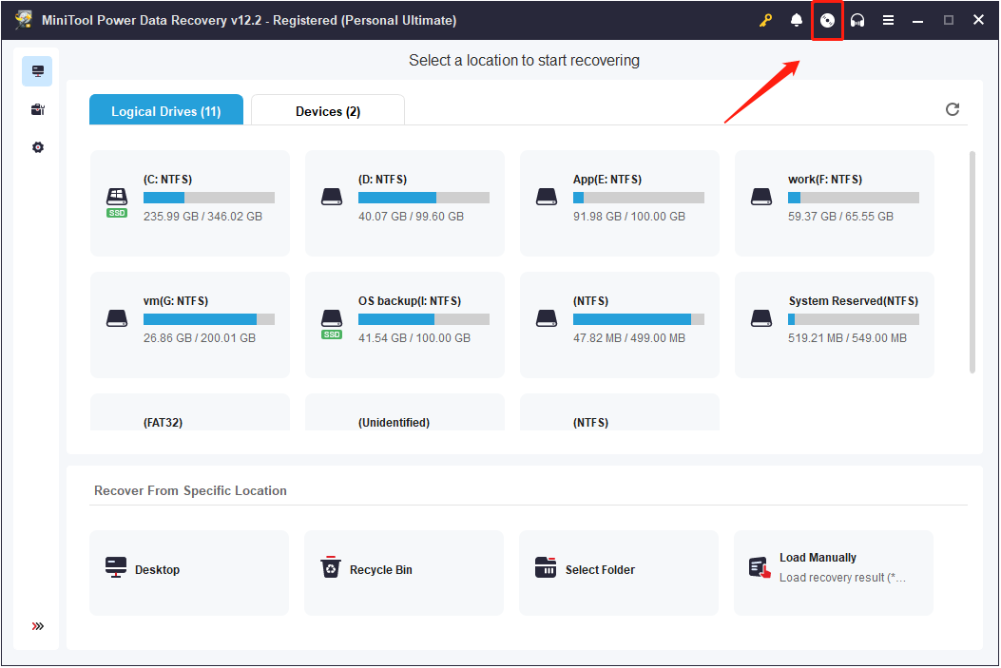Screen dimensions: 1001x668
Task: Click the 47.82 MB / 499.00 MB text
Action: (x=629, y=338)
